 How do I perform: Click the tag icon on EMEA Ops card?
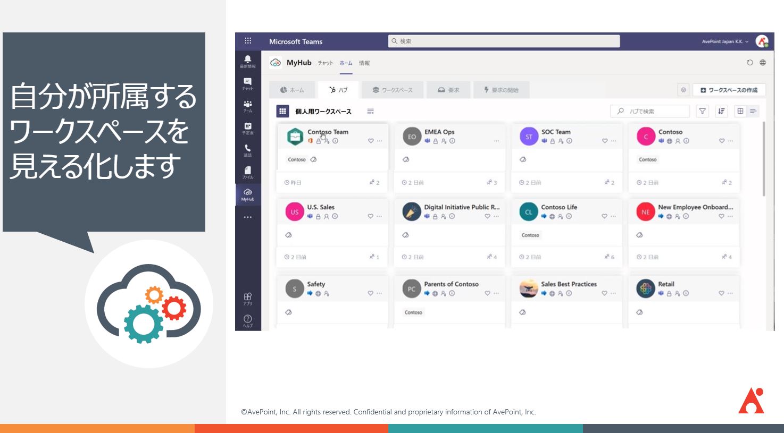pyautogui.click(x=406, y=159)
